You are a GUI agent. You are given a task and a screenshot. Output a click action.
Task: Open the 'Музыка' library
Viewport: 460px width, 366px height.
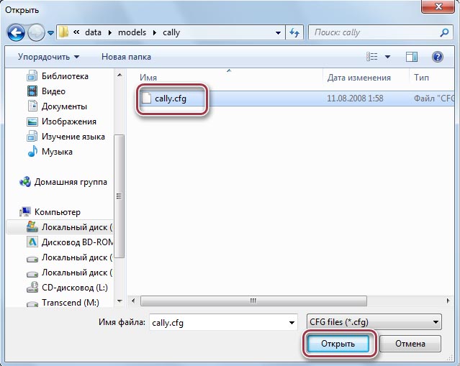coord(57,152)
